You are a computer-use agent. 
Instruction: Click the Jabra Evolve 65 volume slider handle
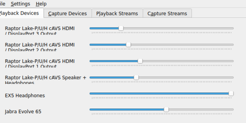click(166, 109)
